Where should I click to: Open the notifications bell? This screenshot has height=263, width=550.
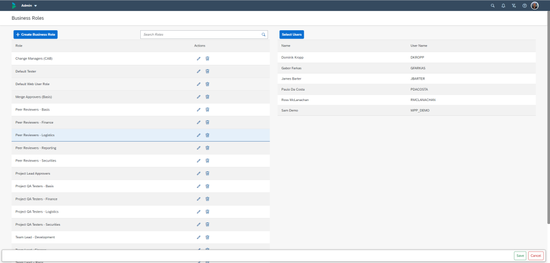coord(503,5)
